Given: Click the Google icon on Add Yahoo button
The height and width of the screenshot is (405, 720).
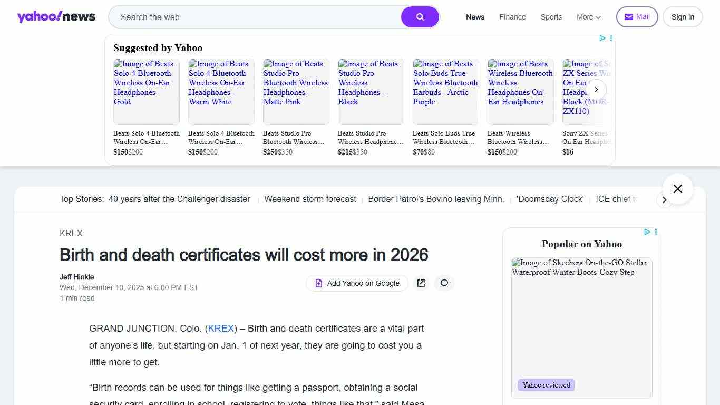Looking at the screenshot, I should pos(318,283).
